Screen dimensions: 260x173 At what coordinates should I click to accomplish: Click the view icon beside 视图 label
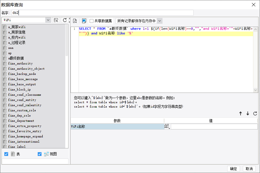coord(46,154)
